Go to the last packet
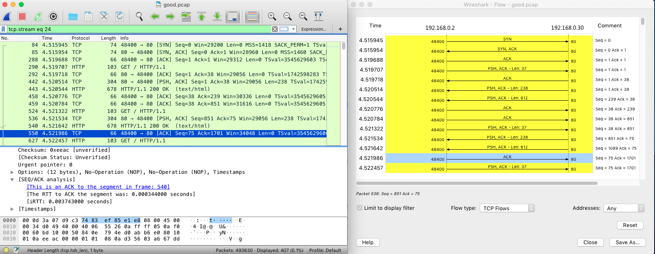655x254 pixels. click(x=217, y=16)
